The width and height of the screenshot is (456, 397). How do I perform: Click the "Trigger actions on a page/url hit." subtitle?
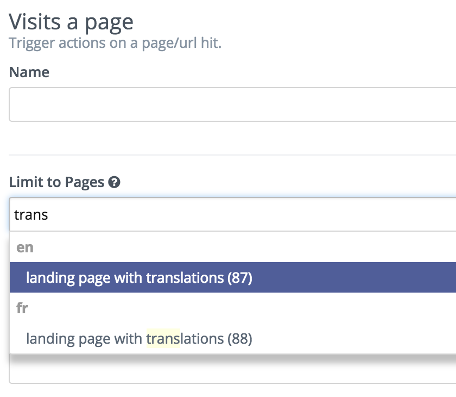click(x=115, y=43)
